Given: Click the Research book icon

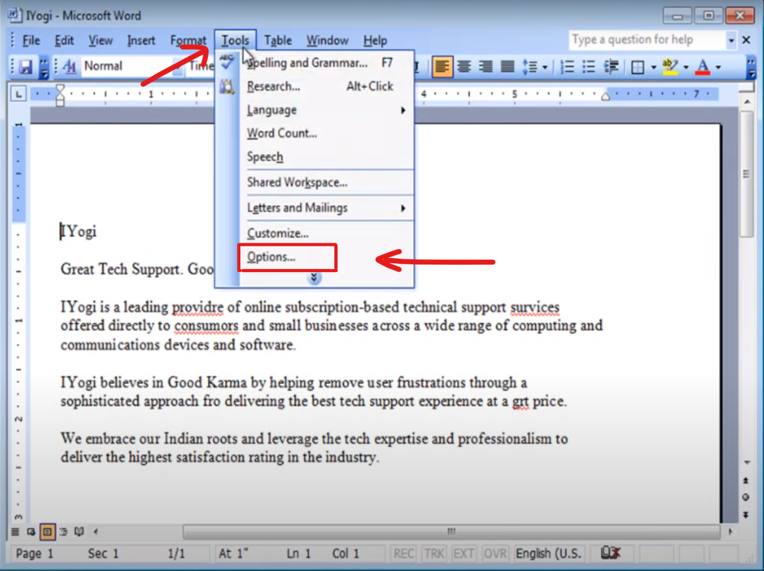Looking at the screenshot, I should click(x=226, y=87).
